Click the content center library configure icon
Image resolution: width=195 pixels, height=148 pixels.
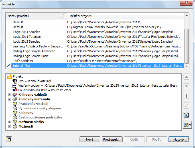click(186, 125)
